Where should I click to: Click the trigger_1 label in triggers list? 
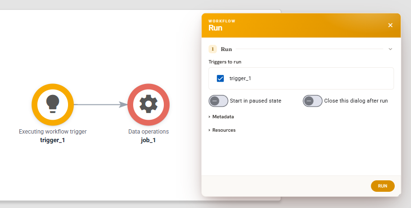pyautogui.click(x=240, y=78)
